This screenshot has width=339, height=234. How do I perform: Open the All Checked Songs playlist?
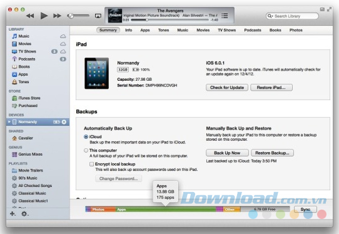[x=32, y=186]
